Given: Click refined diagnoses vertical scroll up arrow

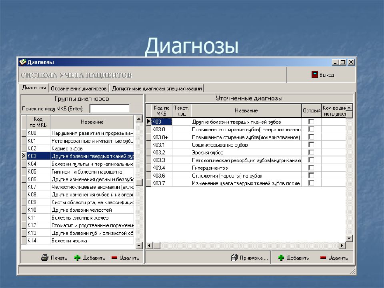Looking at the screenshot, I should point(349,108).
